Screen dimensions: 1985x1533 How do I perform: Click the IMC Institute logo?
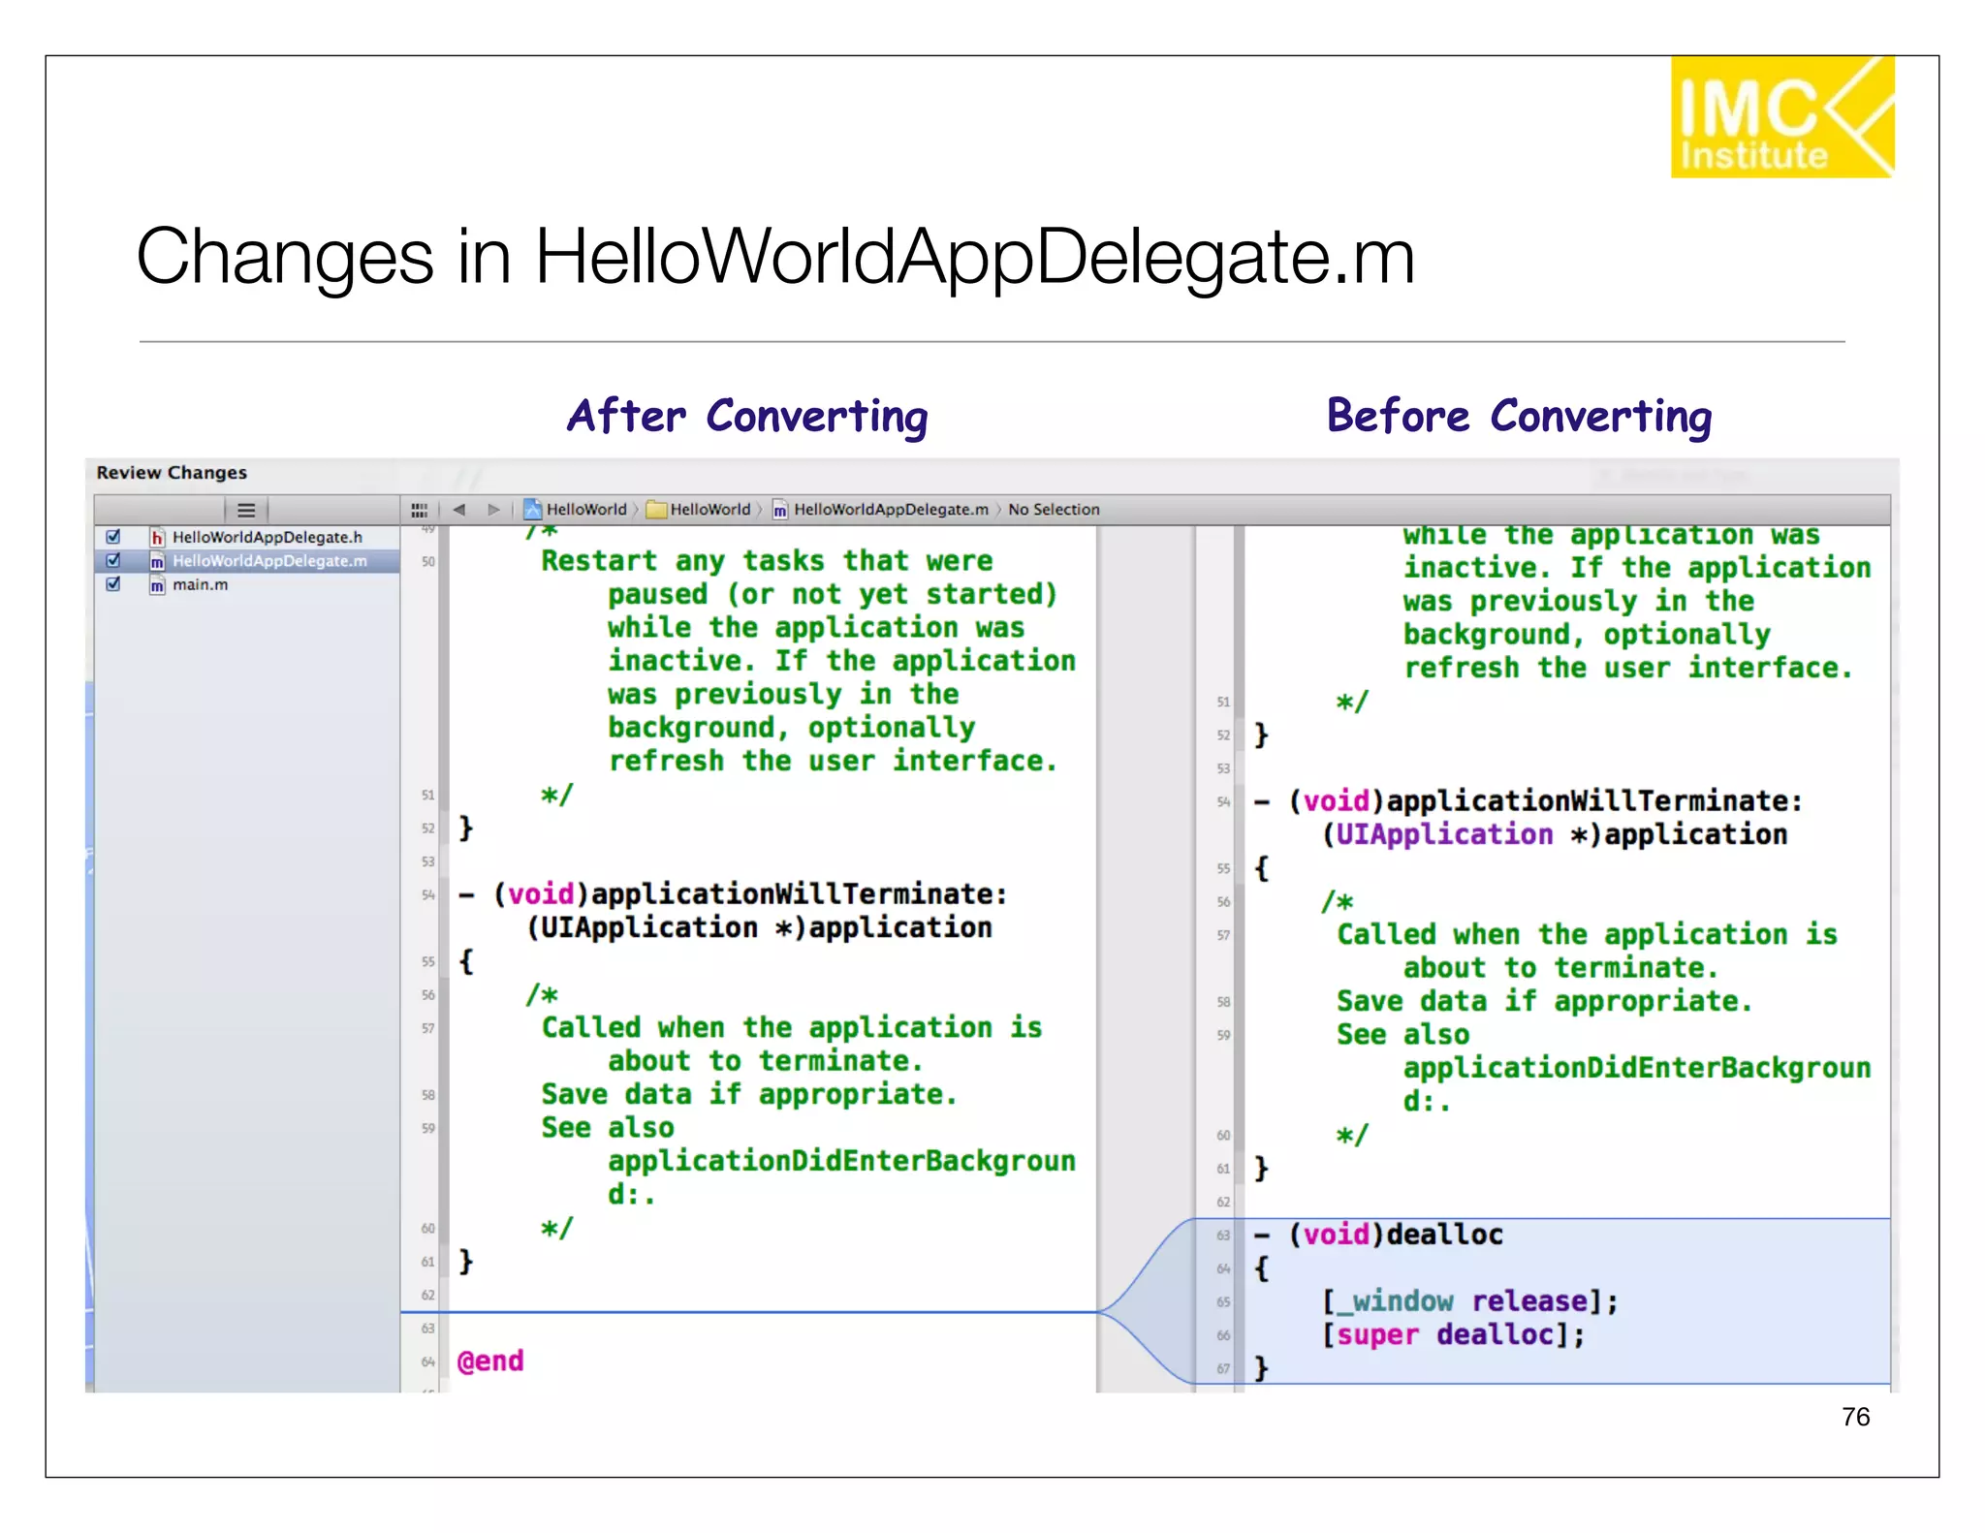click(x=1782, y=116)
